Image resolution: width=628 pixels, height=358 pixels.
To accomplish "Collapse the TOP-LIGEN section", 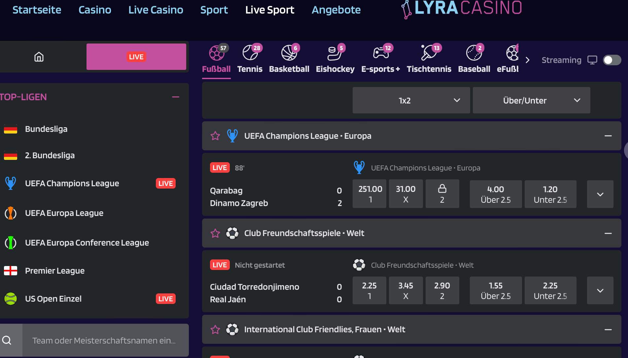I will tap(176, 97).
